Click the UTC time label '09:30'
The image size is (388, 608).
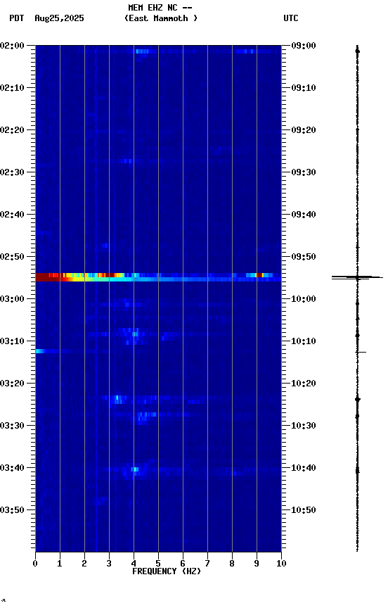(x=304, y=172)
